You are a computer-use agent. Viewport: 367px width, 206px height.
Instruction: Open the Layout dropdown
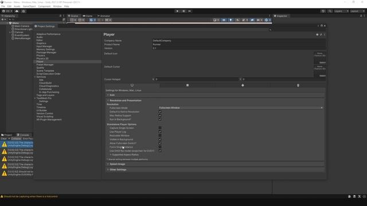(x=357, y=11)
